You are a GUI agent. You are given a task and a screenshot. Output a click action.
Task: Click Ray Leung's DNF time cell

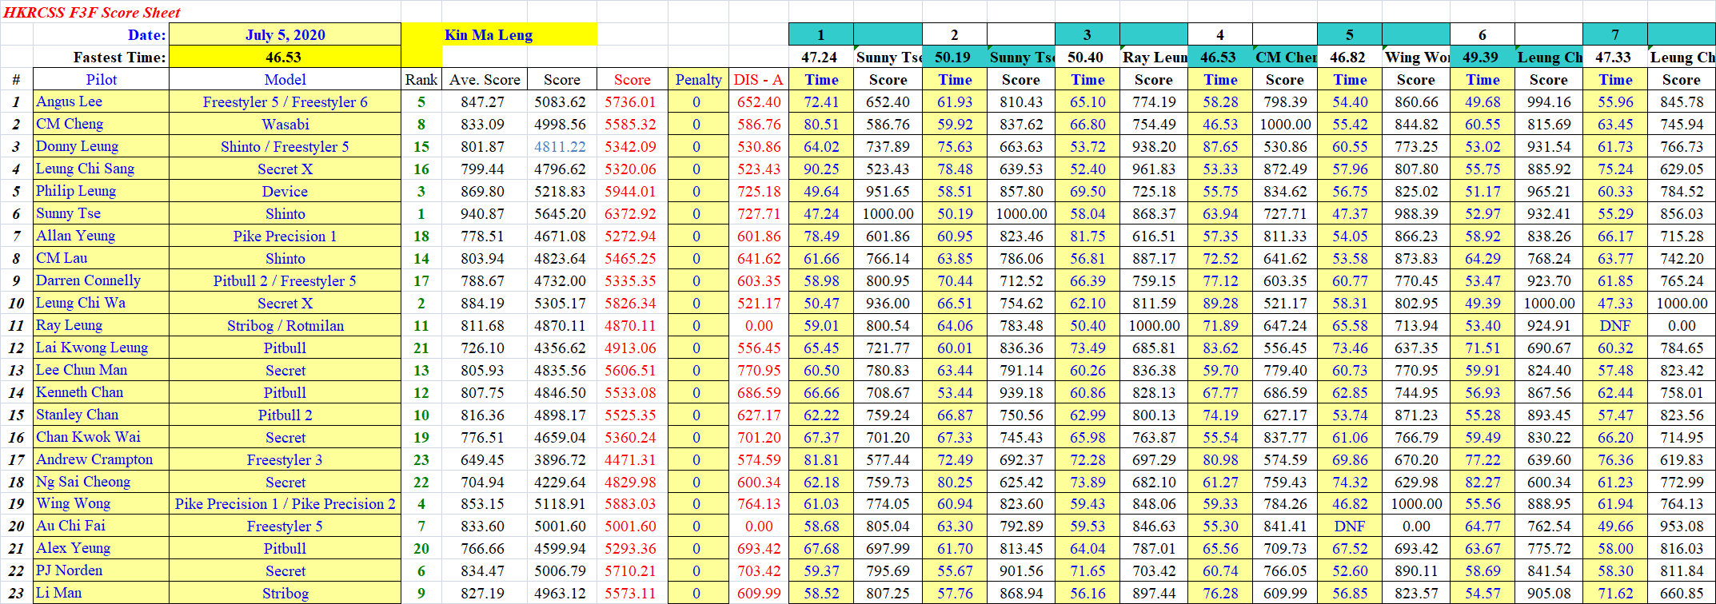[x=1614, y=325]
